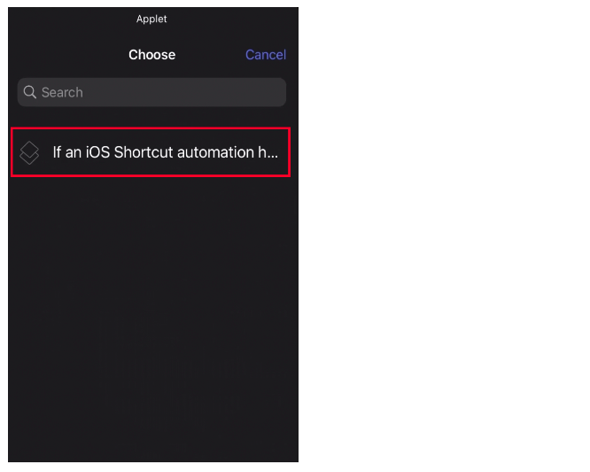Select the iOS Shortcut automation applet
This screenshot has width=590, height=472.
tap(151, 152)
